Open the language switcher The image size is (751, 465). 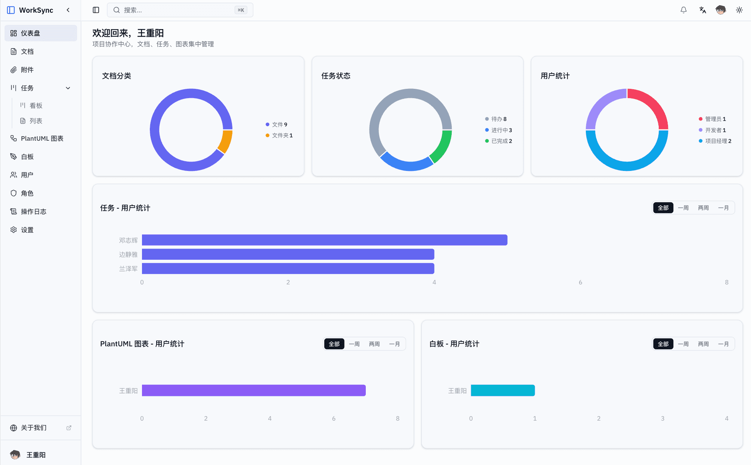click(702, 10)
